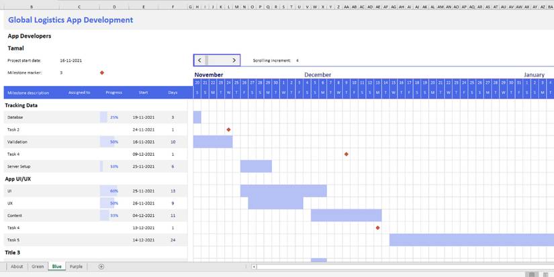Add a new sheet with the plus icon
This screenshot has height=277, width=554.
pyautogui.click(x=101, y=266)
